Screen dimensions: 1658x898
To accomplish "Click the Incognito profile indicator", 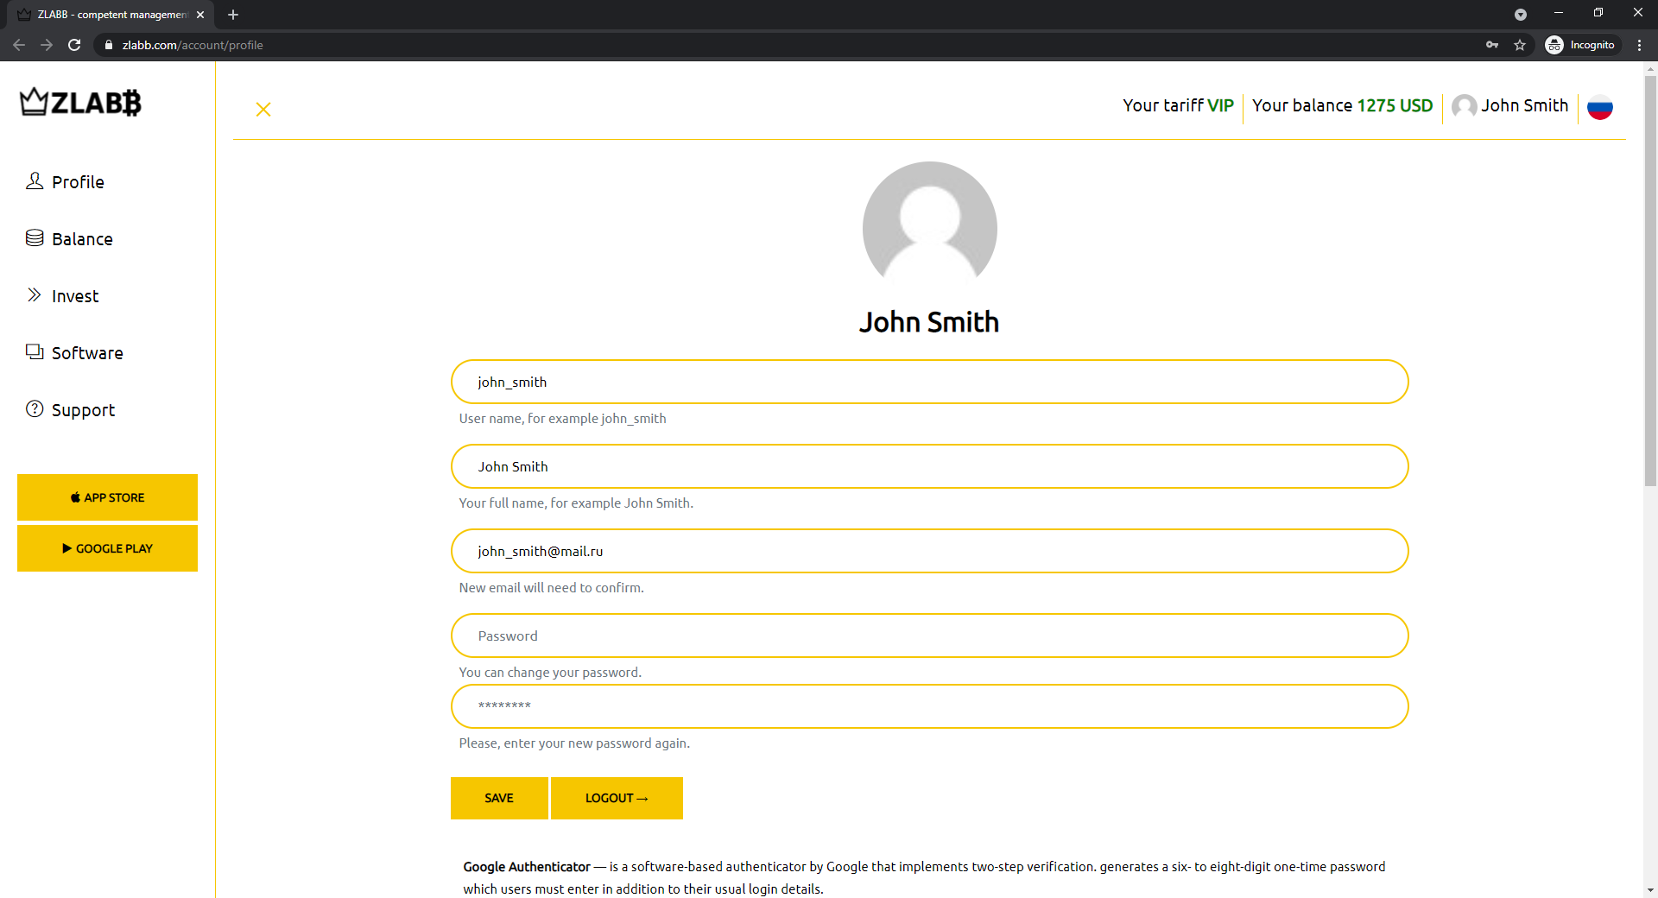I will [1581, 45].
